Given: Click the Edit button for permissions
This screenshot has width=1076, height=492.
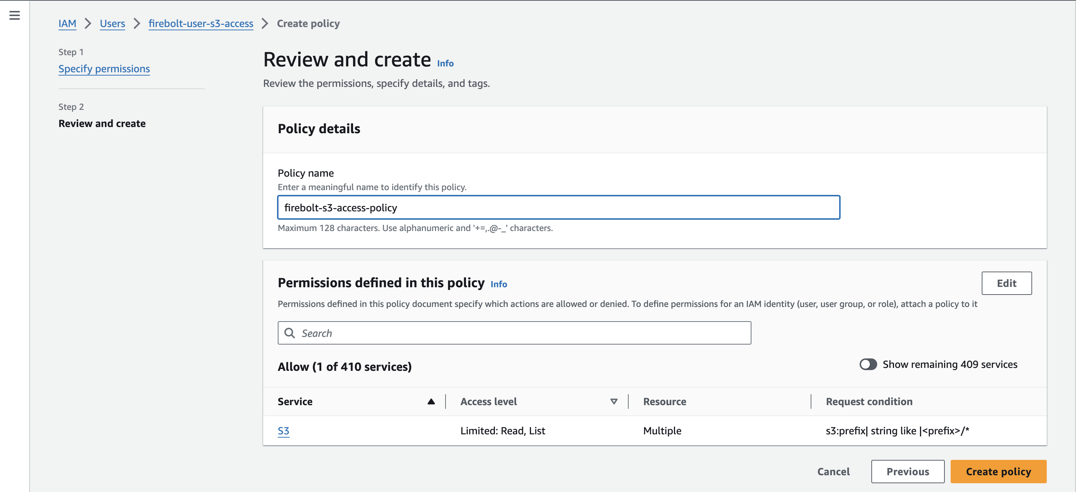Looking at the screenshot, I should point(1007,283).
